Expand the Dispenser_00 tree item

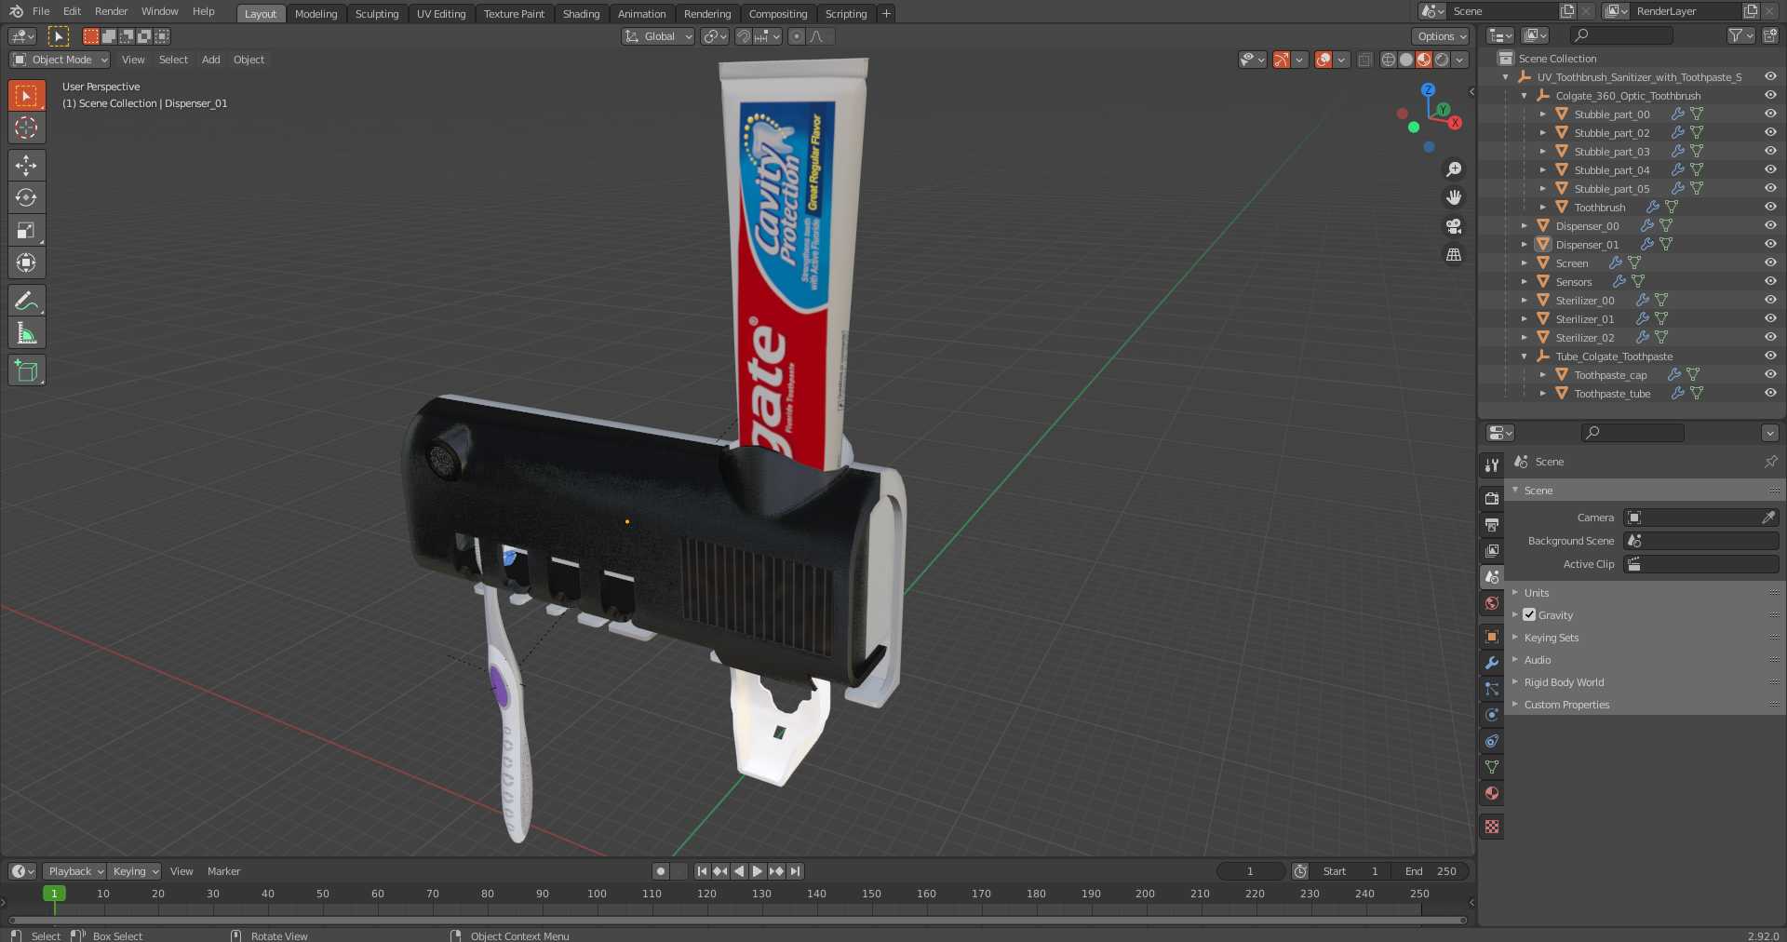click(1525, 225)
